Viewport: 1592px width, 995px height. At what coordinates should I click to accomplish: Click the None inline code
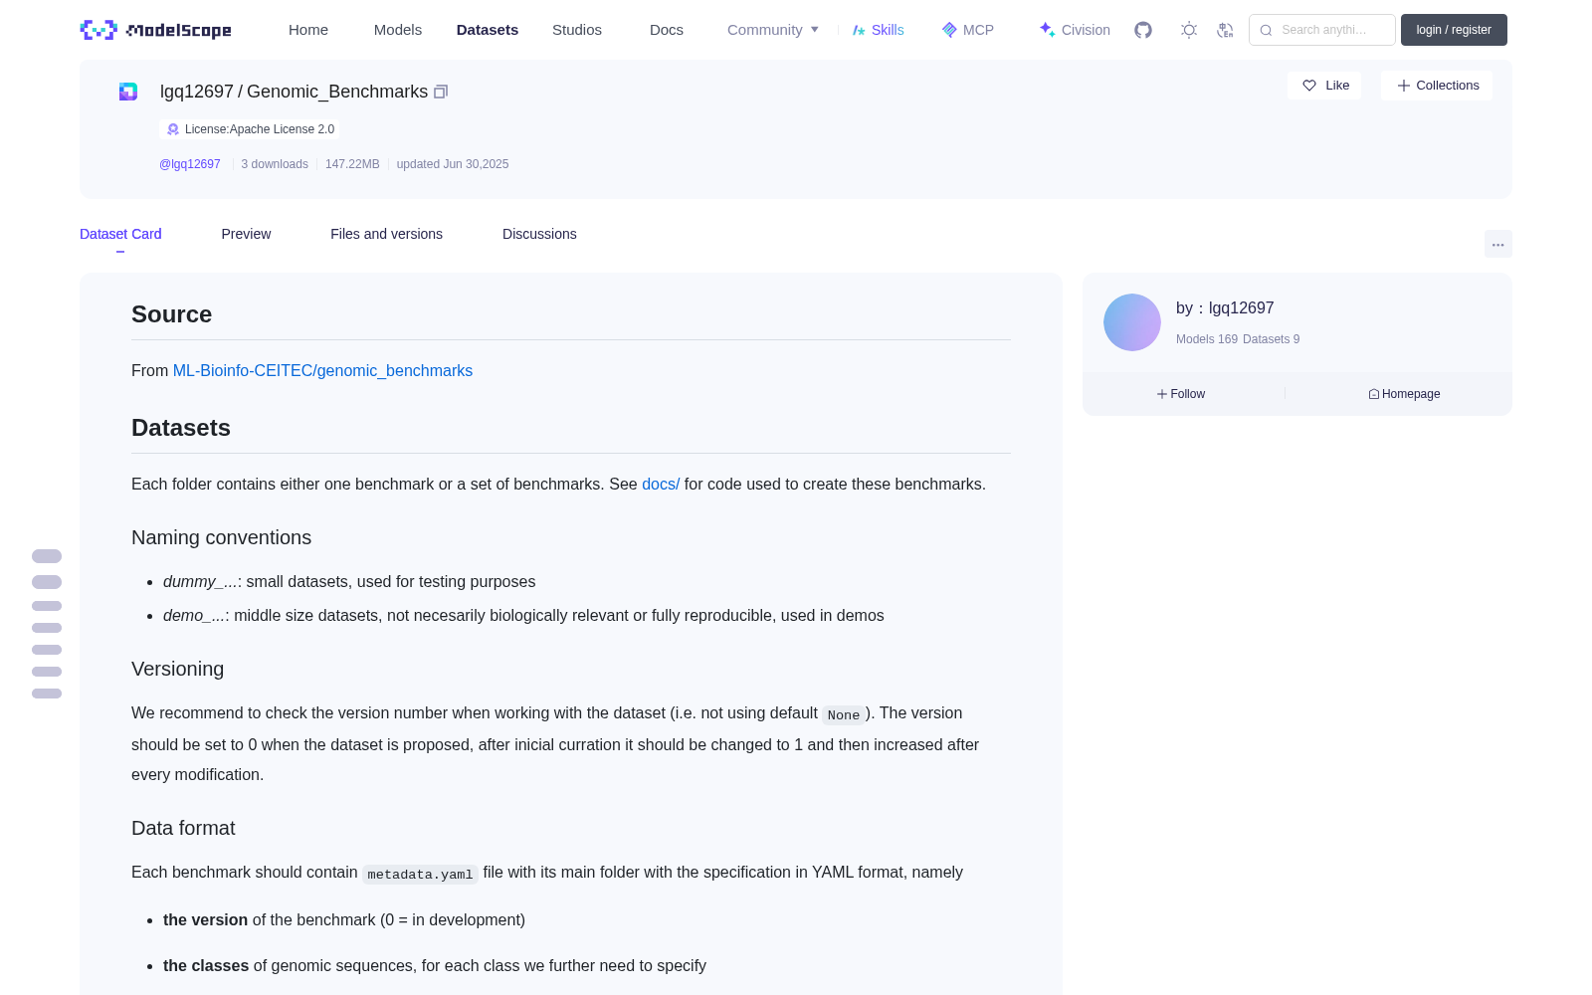844,715
